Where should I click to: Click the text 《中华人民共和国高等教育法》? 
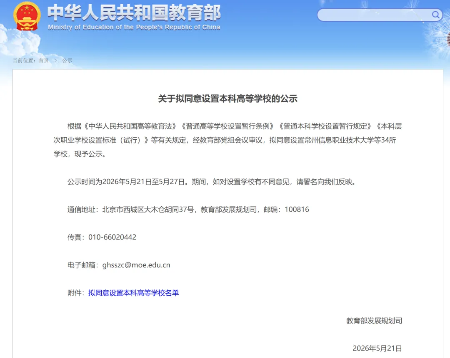pos(130,126)
